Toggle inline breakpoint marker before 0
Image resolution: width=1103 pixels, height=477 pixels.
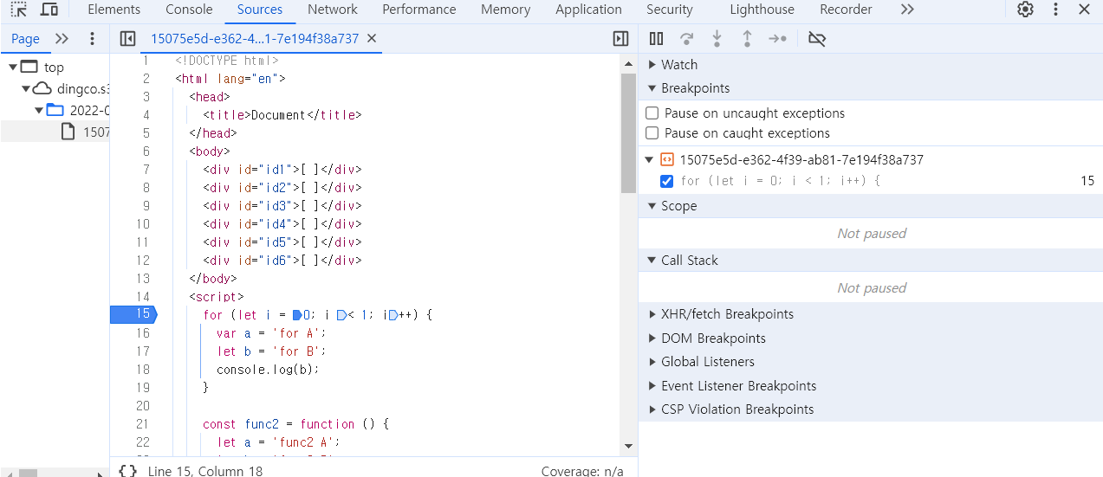click(x=297, y=315)
